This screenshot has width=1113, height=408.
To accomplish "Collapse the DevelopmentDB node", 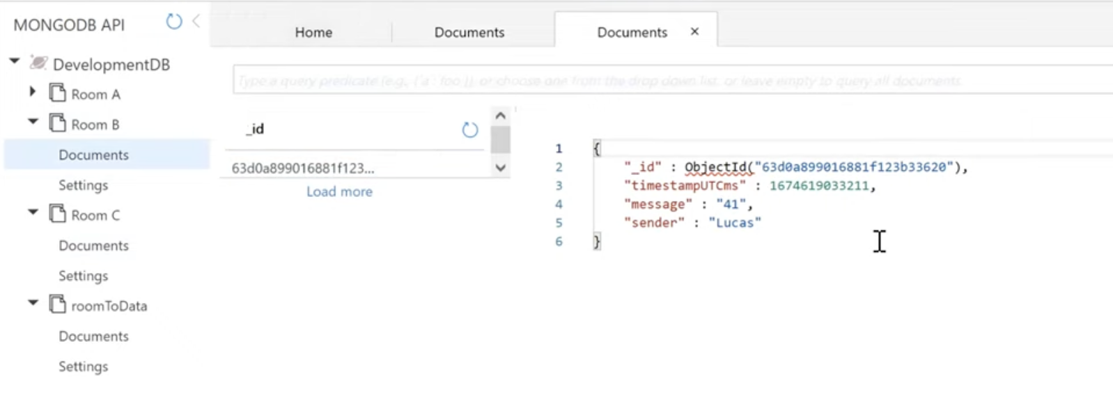I will click(14, 61).
